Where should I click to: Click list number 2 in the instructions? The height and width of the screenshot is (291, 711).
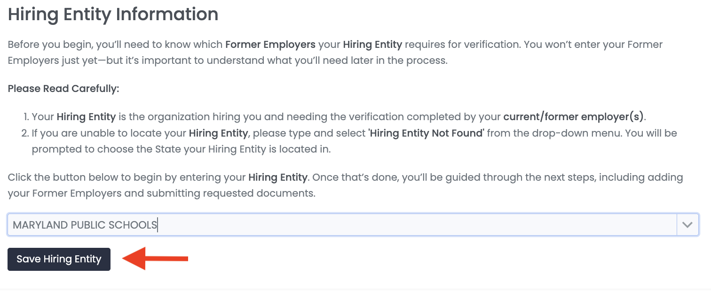26,133
